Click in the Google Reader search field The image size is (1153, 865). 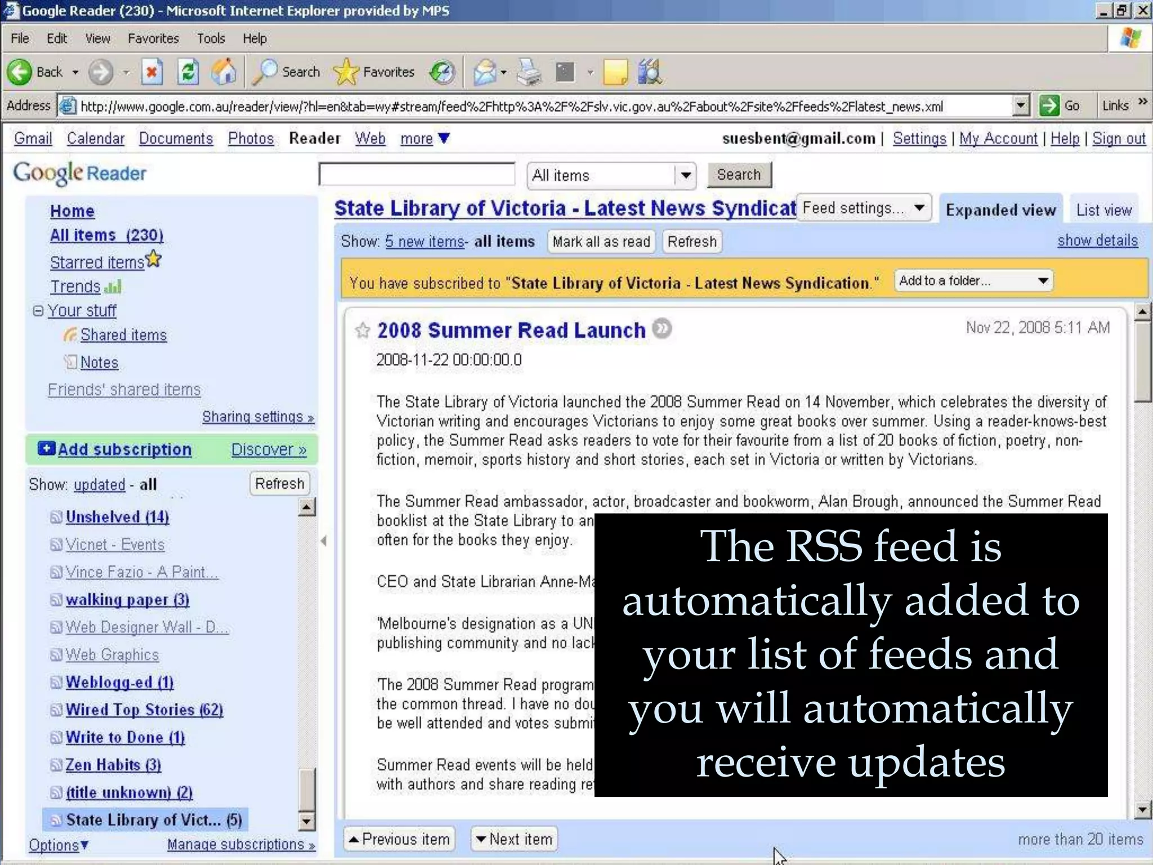(x=417, y=174)
